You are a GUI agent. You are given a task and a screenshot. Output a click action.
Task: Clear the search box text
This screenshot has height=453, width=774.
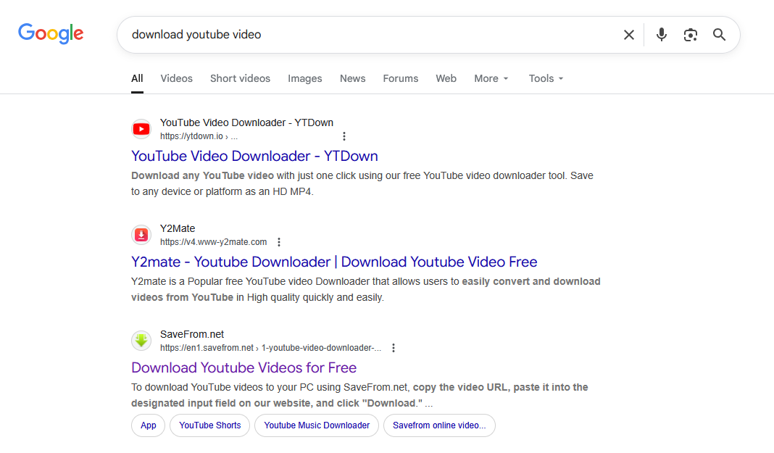[628, 35]
